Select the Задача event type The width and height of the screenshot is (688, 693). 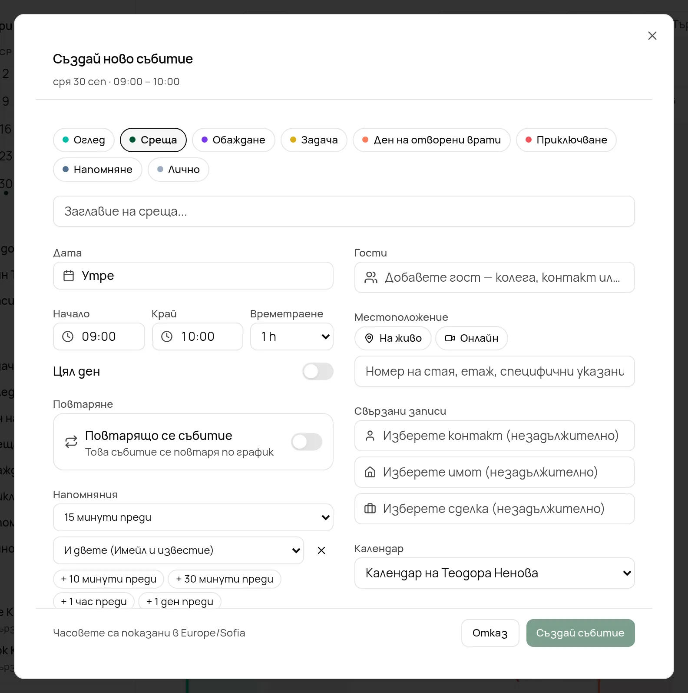[x=314, y=140]
